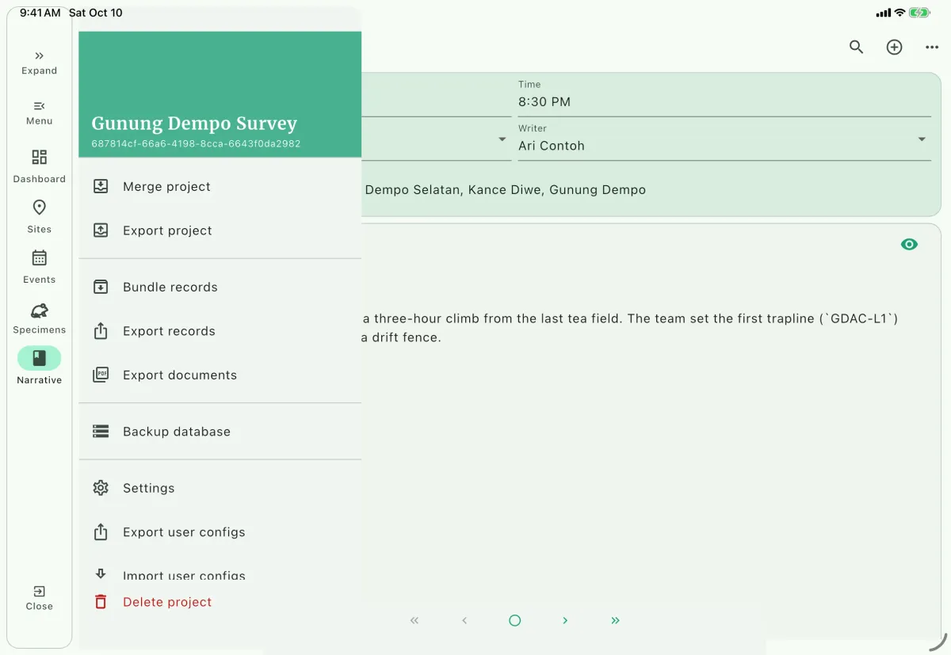This screenshot has width=951, height=655.
Task: Click the Gunung Dempo Survey project title
Action: 194,123
